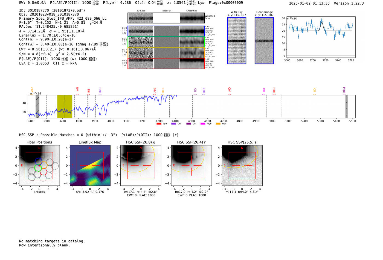
Task: Open the Weighted Sum Smoothed cutout
Action: tap(192, 18)
